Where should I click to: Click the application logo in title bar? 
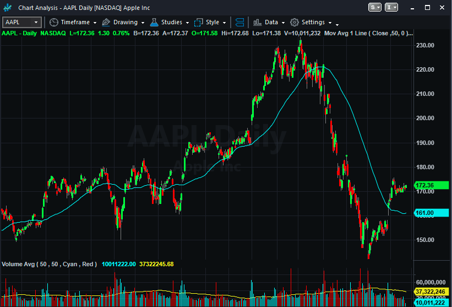click(8, 8)
